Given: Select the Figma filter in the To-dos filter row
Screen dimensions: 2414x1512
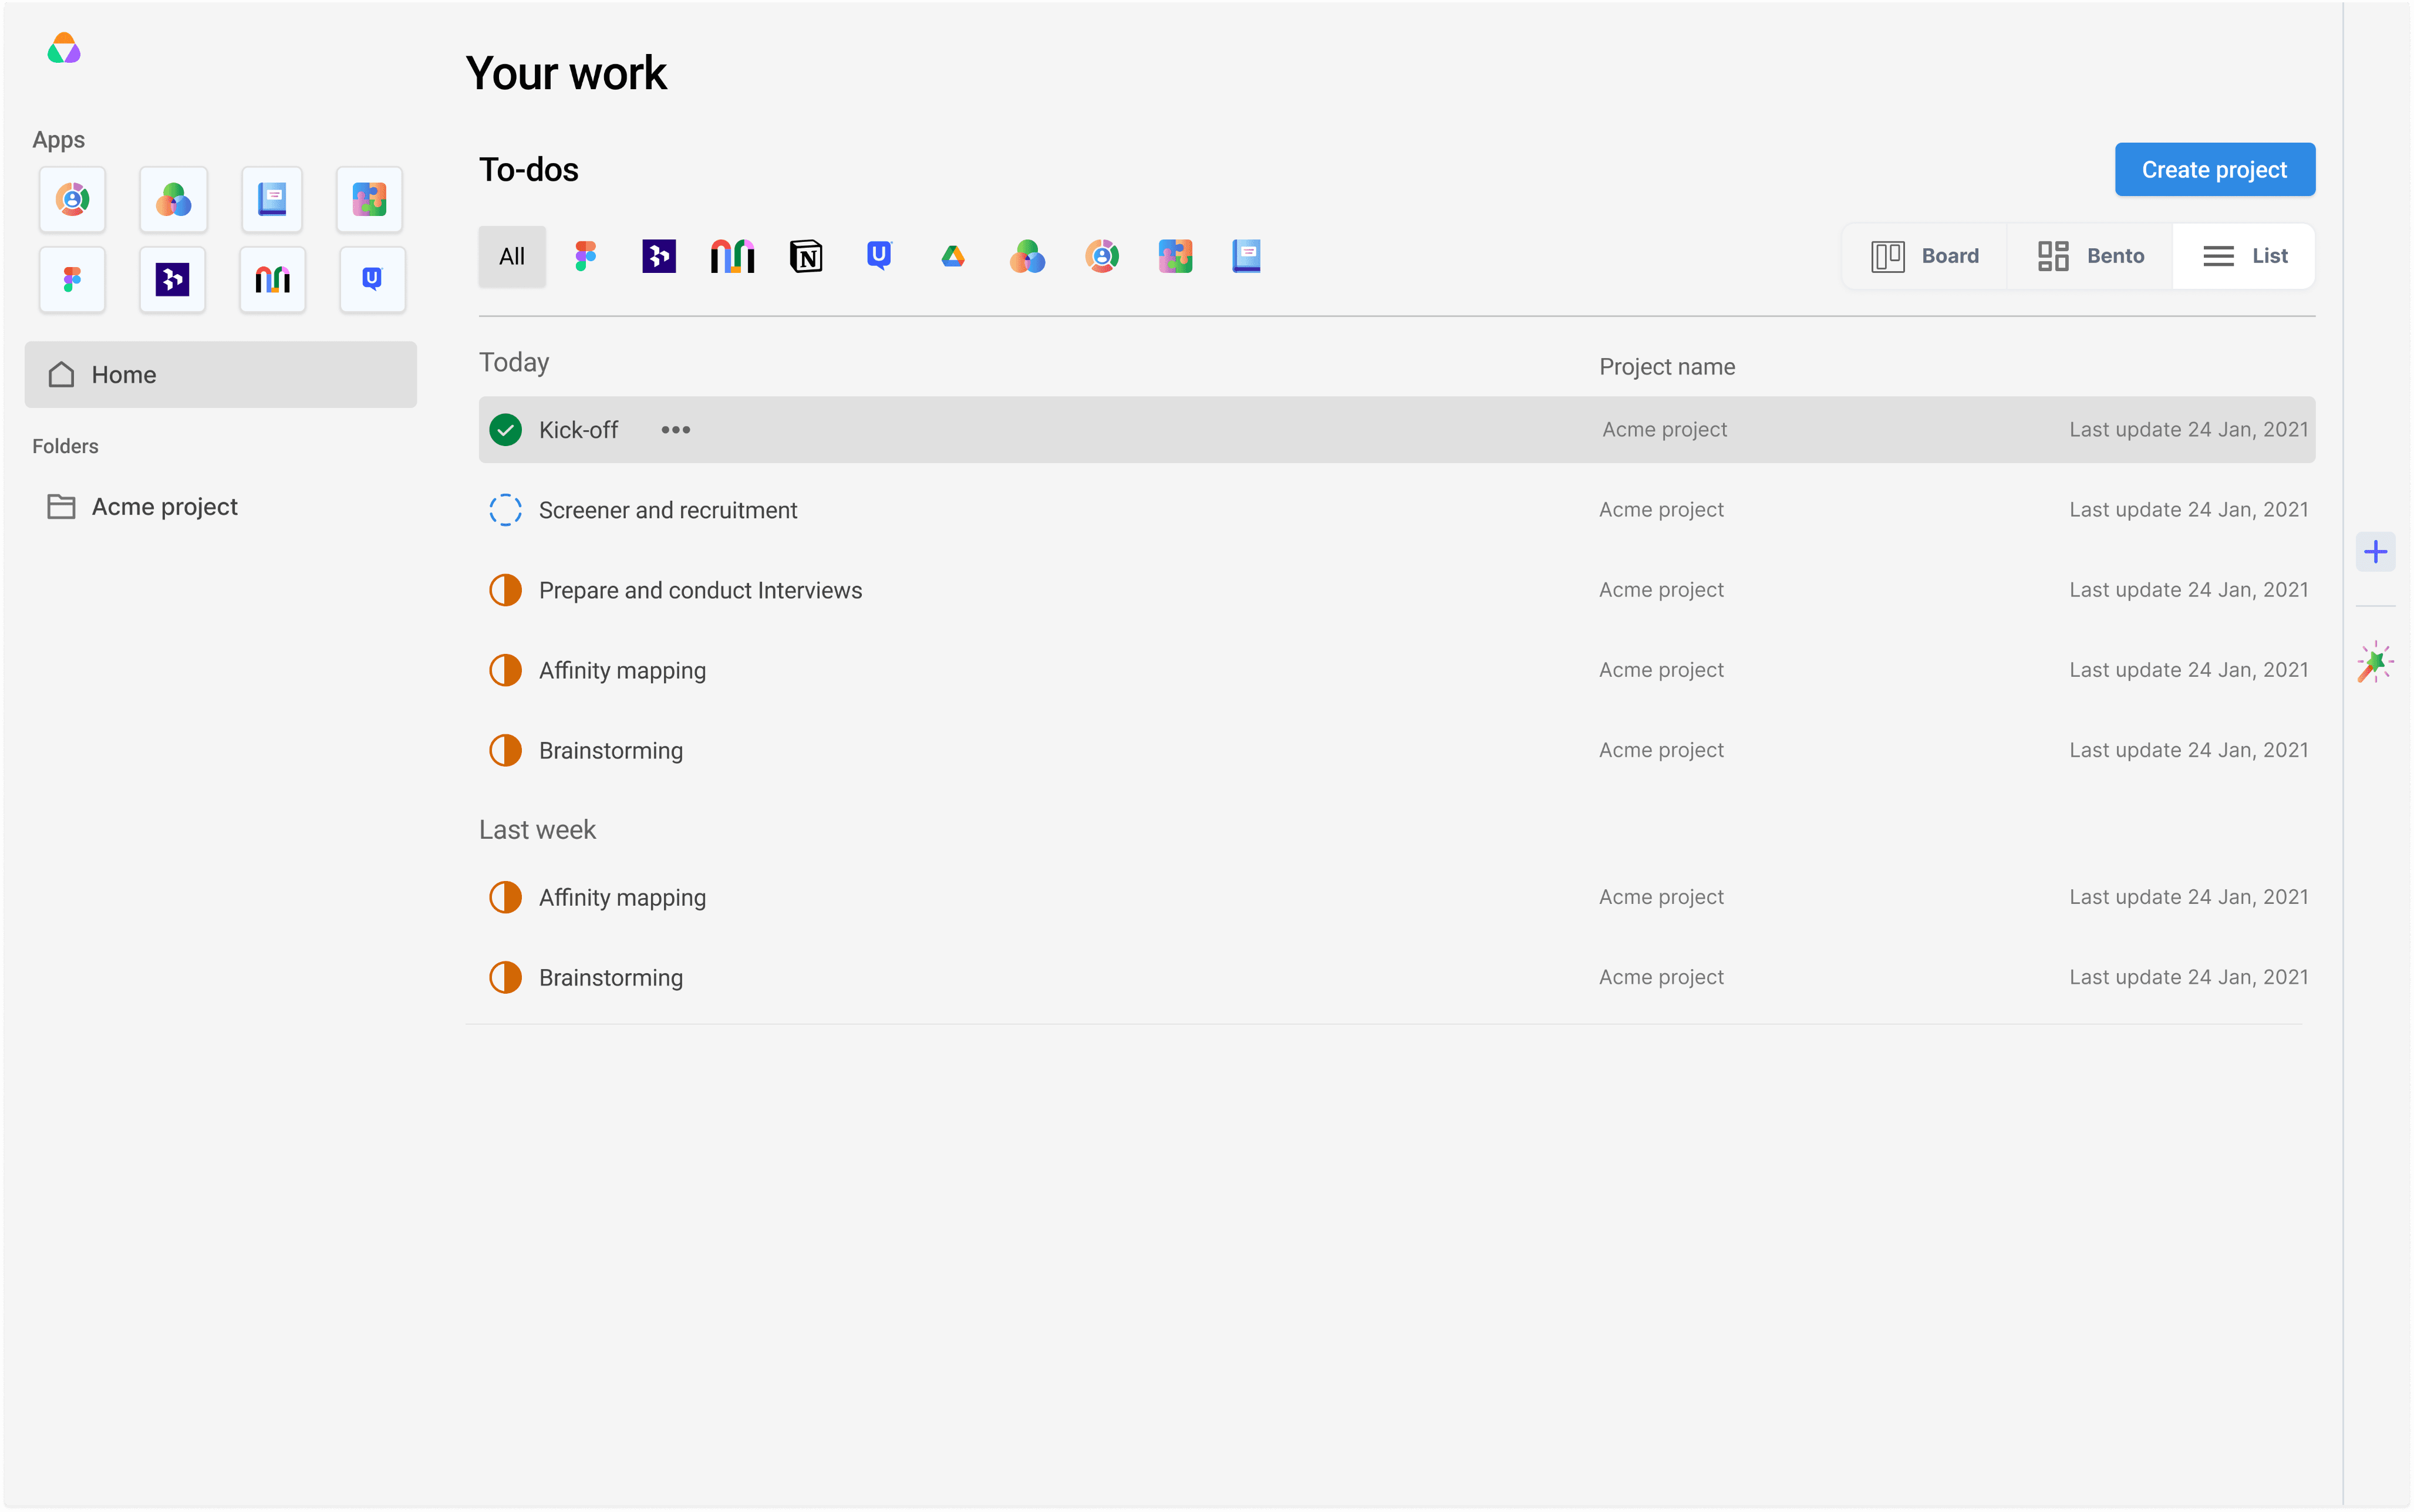Looking at the screenshot, I should [585, 256].
